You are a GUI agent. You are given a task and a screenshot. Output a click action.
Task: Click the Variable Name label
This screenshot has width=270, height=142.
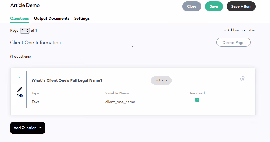point(117,93)
